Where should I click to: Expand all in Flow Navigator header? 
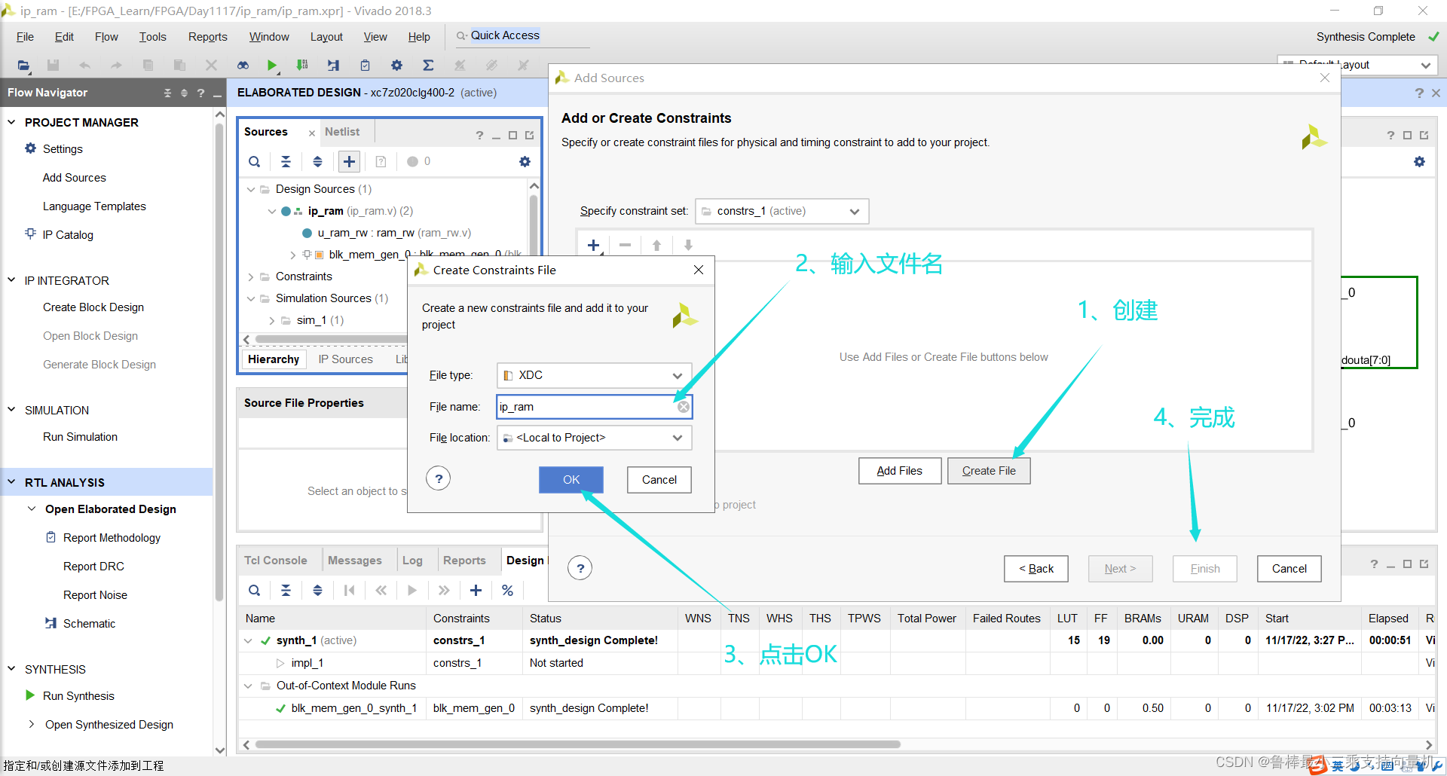[x=184, y=93]
